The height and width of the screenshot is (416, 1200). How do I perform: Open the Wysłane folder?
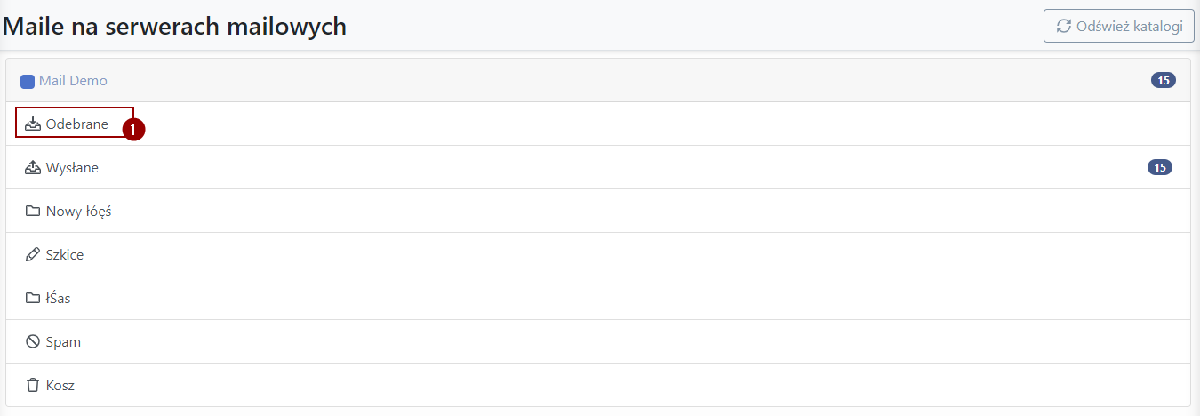(x=72, y=167)
